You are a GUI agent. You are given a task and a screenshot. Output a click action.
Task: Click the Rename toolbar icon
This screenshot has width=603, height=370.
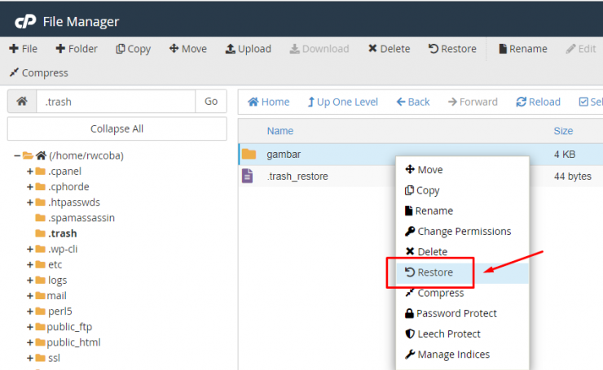point(503,49)
